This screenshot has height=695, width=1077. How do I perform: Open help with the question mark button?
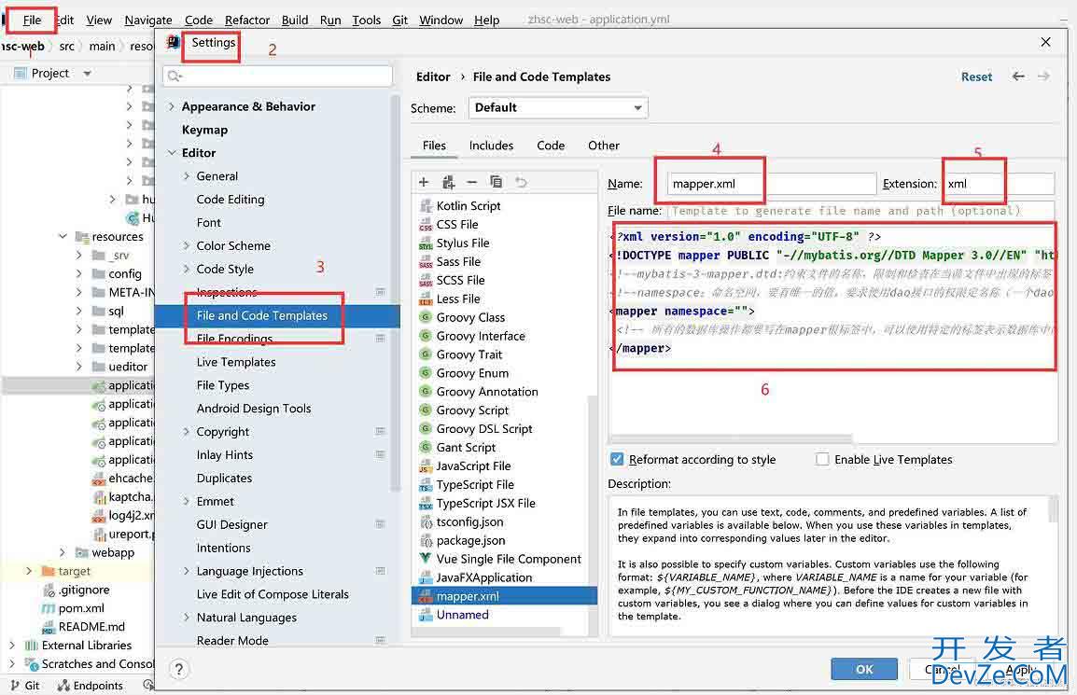point(178,669)
